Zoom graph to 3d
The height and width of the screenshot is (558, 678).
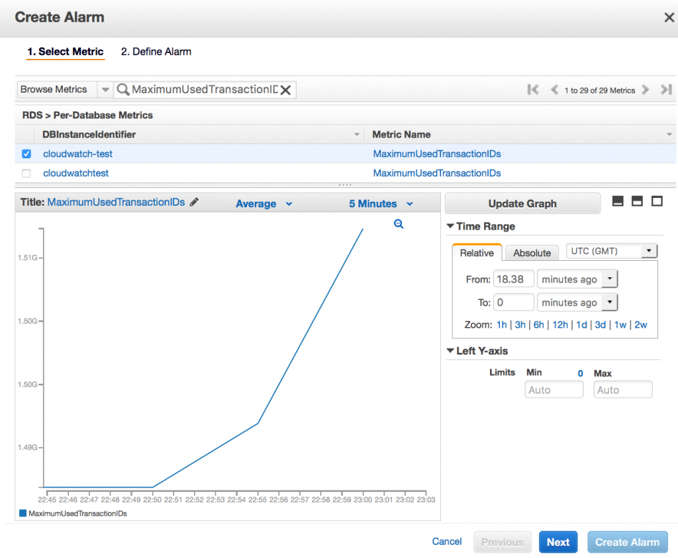pos(600,324)
